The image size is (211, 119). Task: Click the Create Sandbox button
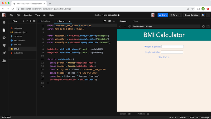pos(191,15)
